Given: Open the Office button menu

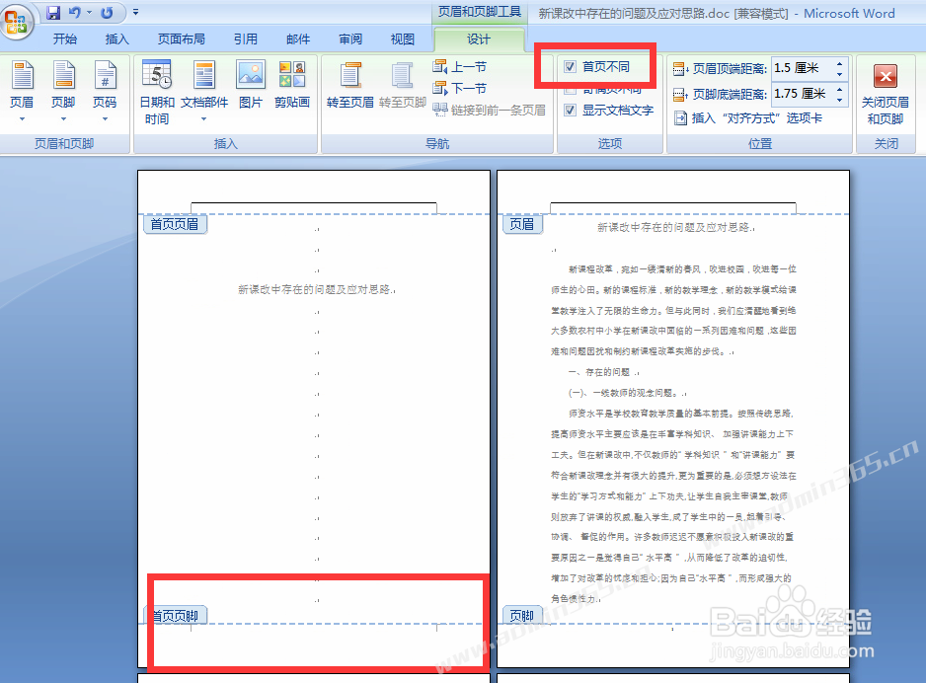Looking at the screenshot, I should pos(16,21).
